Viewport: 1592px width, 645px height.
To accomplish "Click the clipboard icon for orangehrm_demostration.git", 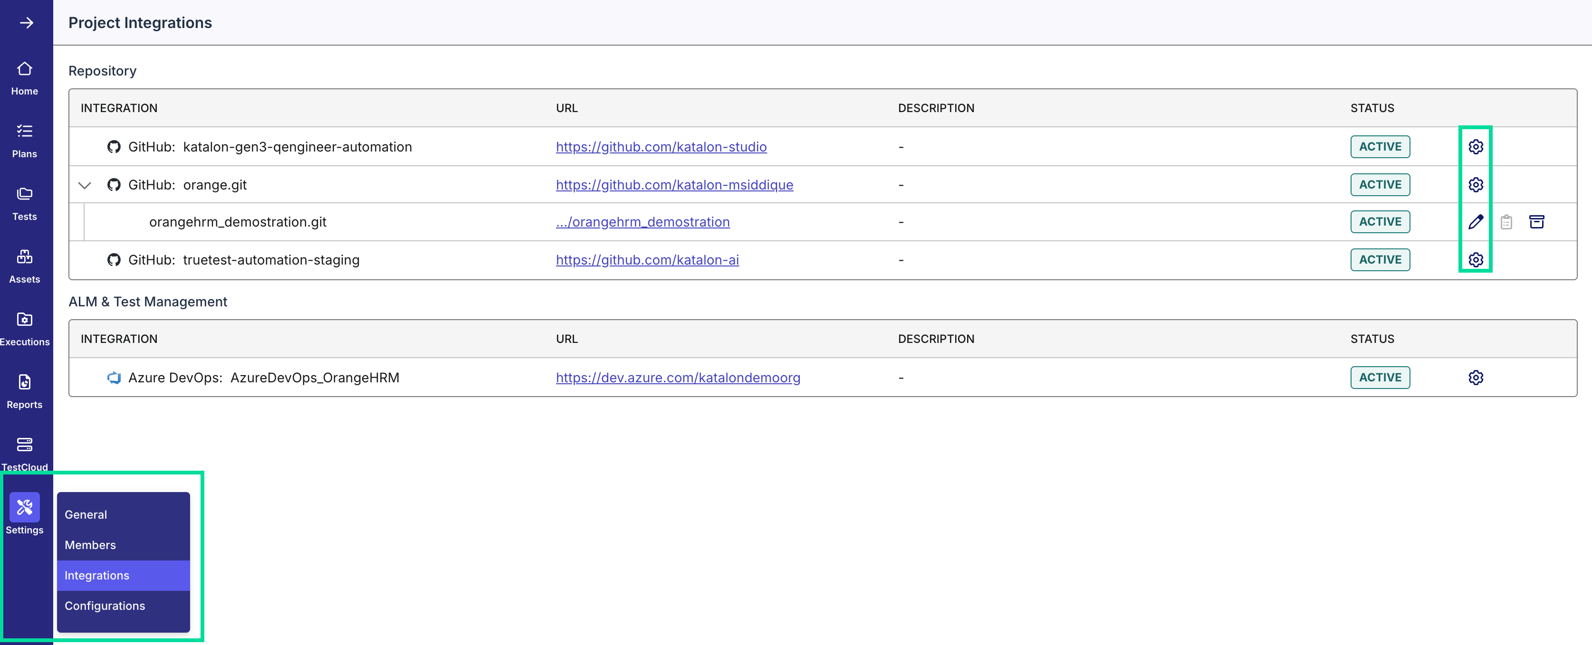I will click(x=1506, y=222).
